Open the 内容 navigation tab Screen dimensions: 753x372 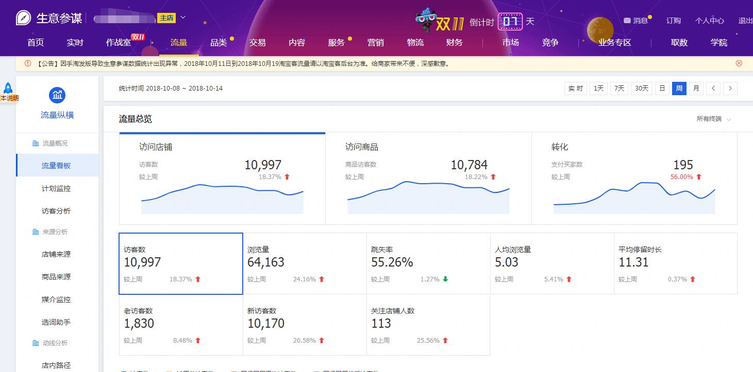(x=297, y=42)
